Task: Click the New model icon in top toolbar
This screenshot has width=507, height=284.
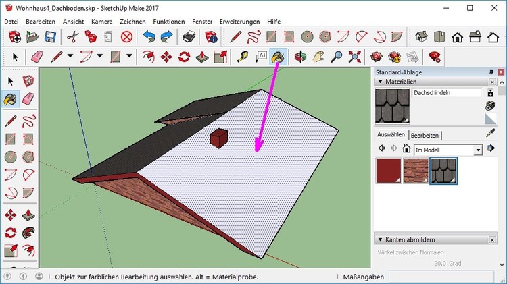Action: [x=15, y=37]
